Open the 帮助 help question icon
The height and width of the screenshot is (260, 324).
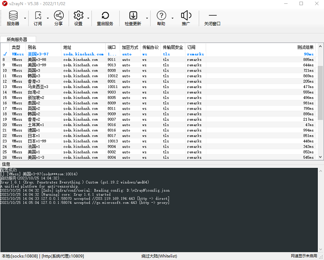[x=161, y=18]
